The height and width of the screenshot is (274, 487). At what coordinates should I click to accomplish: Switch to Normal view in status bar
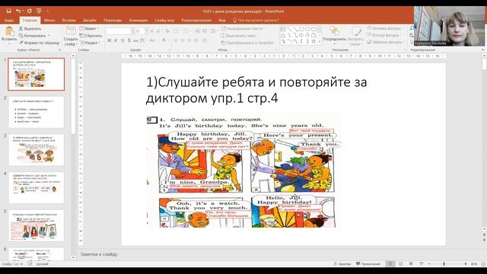[x=390, y=264]
